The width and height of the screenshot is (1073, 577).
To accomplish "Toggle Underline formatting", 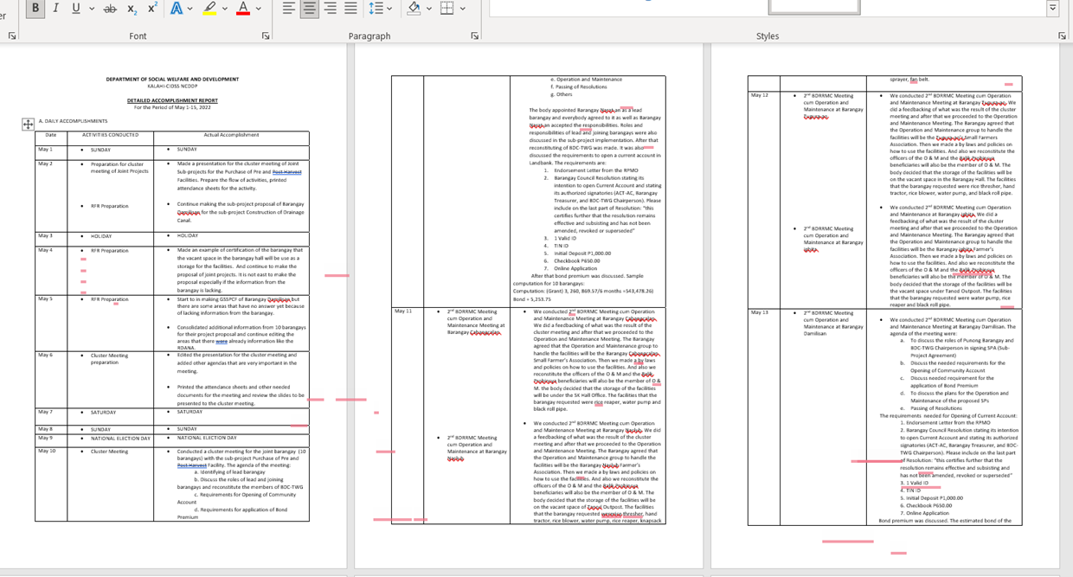I will click(x=76, y=8).
